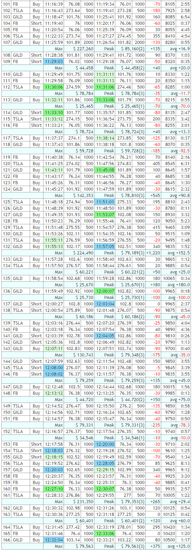Select highlighted entry time 11:30:06 in row 112
This screenshot has height=551, width=192.
(54, 87)
